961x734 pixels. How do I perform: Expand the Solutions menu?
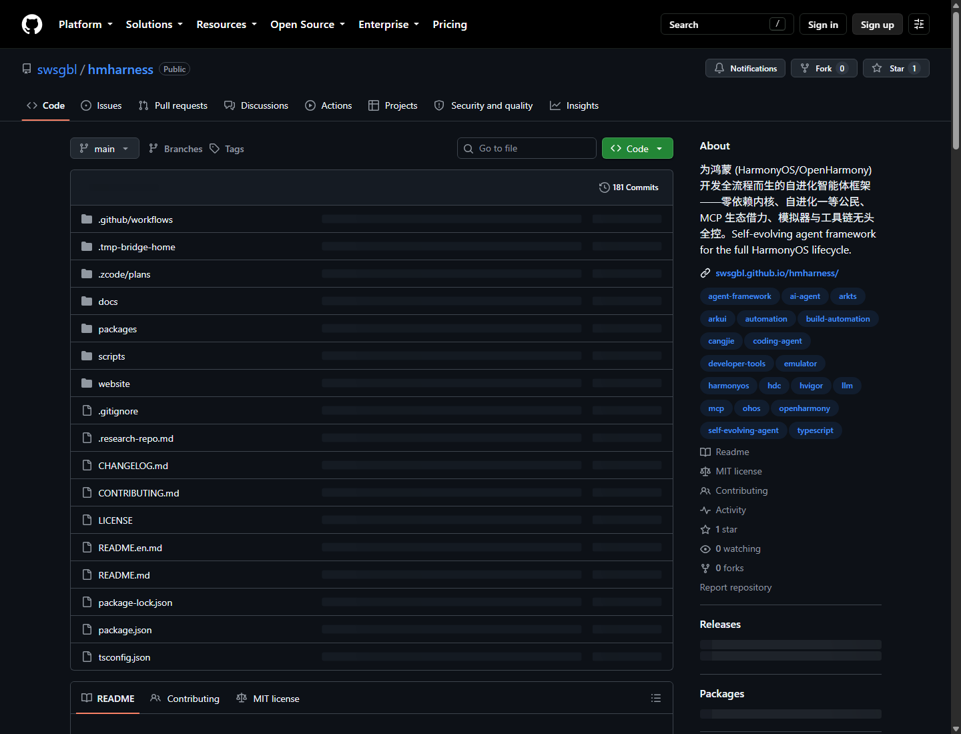coord(154,24)
